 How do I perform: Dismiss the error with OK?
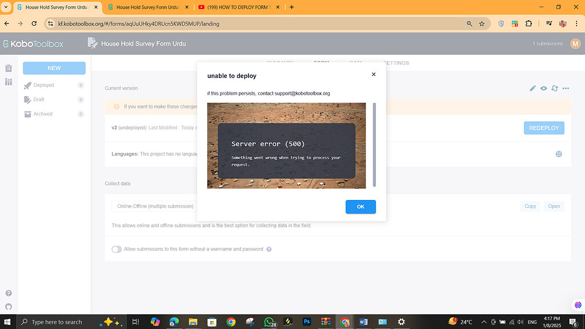(360, 207)
